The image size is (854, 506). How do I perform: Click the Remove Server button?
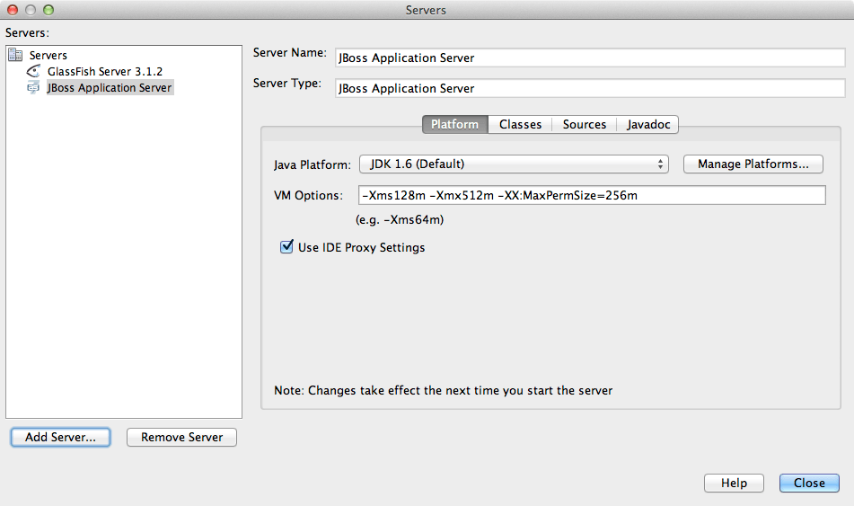(x=182, y=438)
